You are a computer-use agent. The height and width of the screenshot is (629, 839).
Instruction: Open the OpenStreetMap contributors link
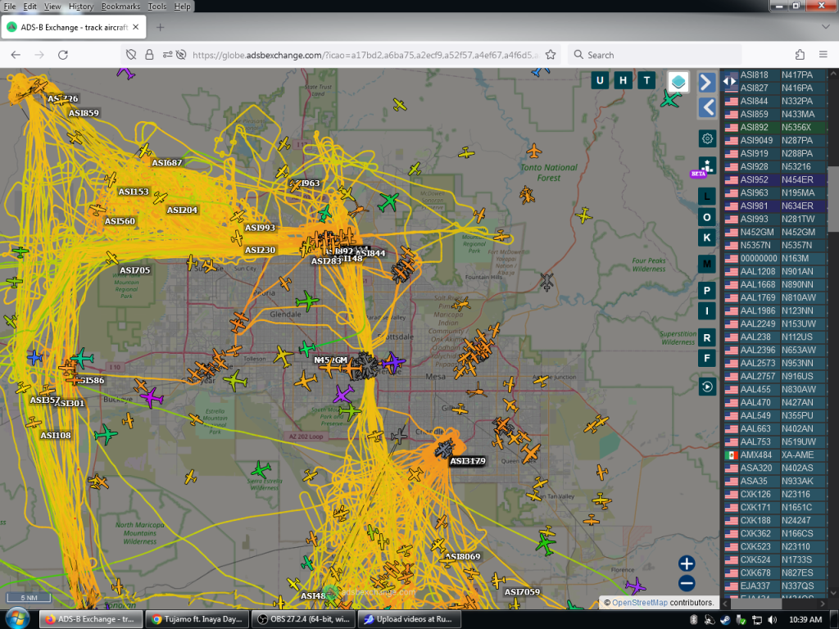coord(639,602)
